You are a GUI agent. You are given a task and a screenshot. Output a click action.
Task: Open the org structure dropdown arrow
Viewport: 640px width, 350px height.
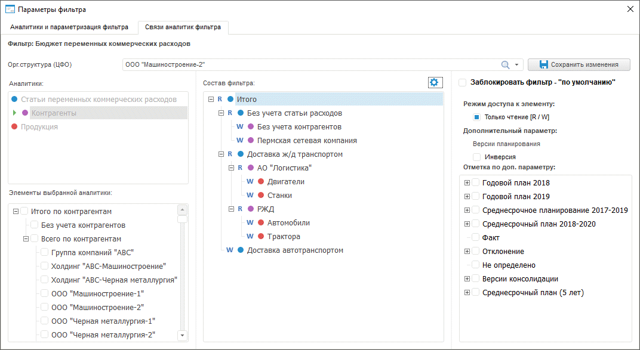coord(517,65)
